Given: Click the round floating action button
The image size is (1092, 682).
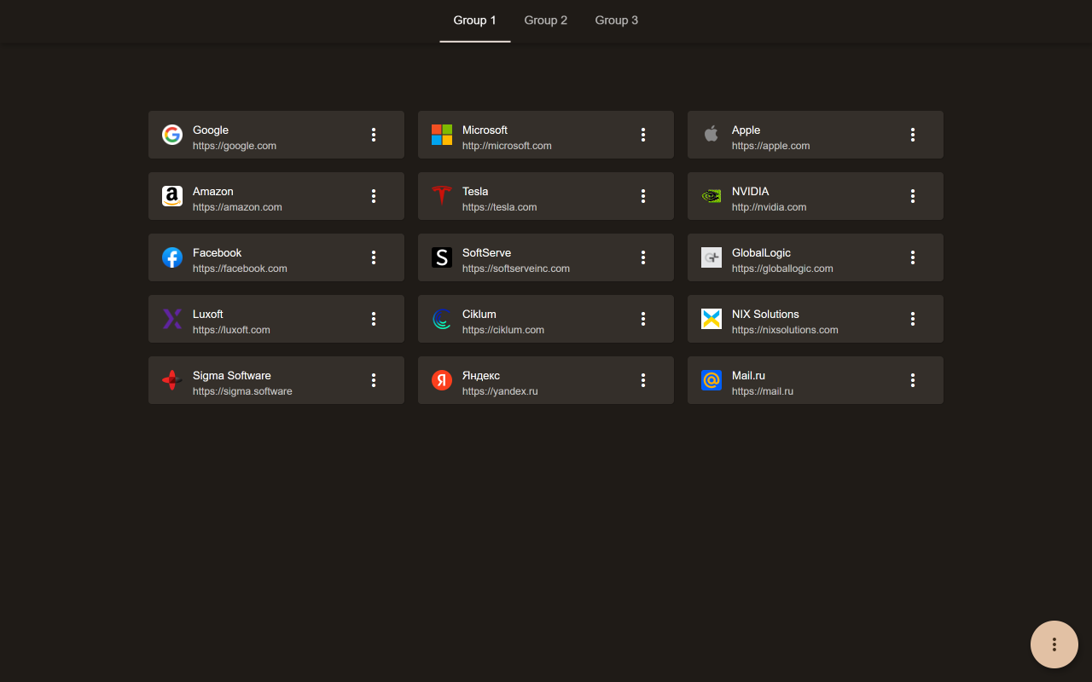Looking at the screenshot, I should [1054, 644].
